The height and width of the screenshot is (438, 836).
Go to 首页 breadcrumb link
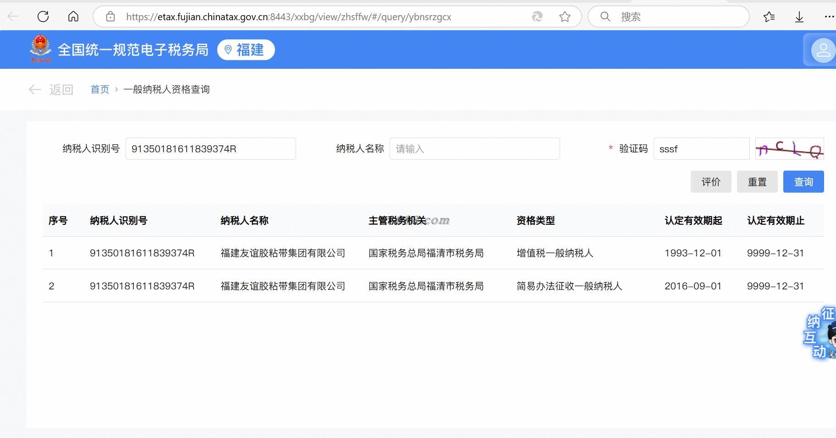point(100,89)
